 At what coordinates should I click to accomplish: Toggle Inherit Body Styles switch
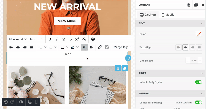click(x=199, y=82)
